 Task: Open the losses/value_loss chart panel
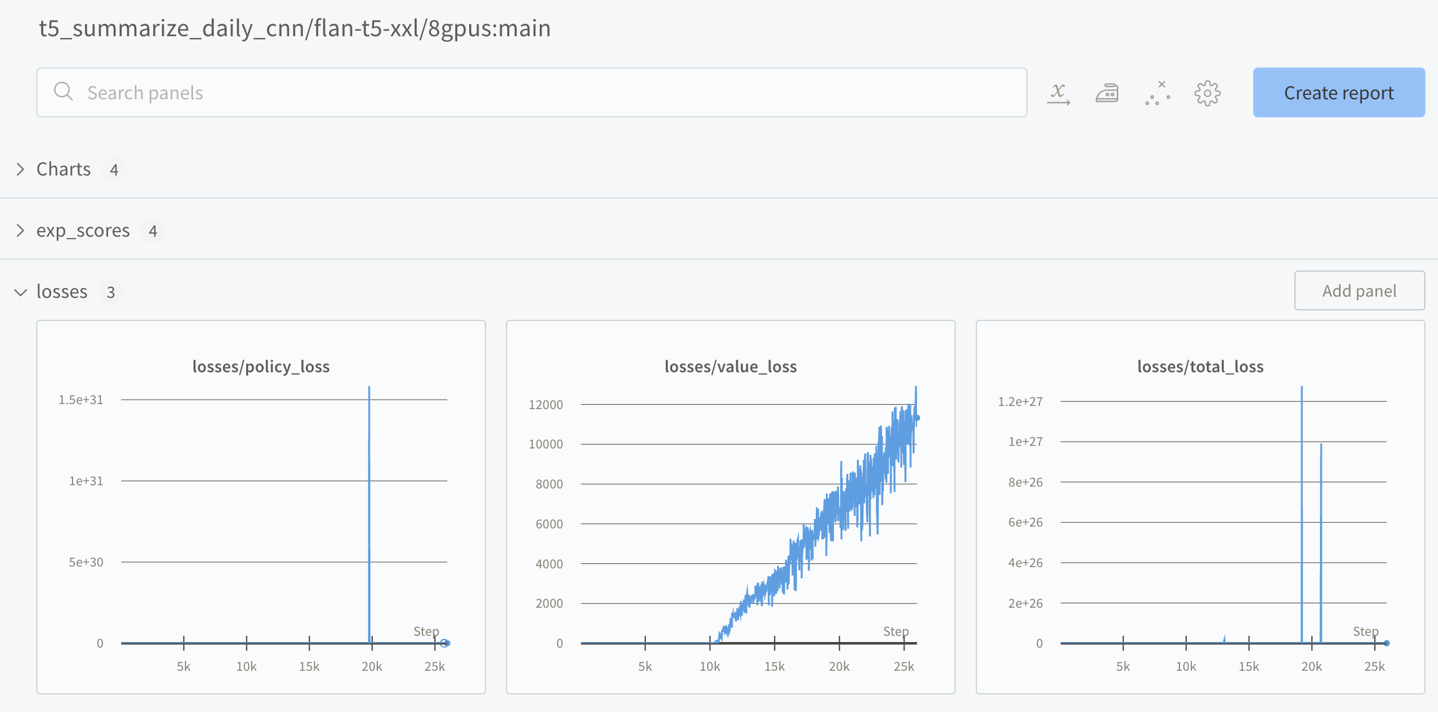tap(730, 367)
